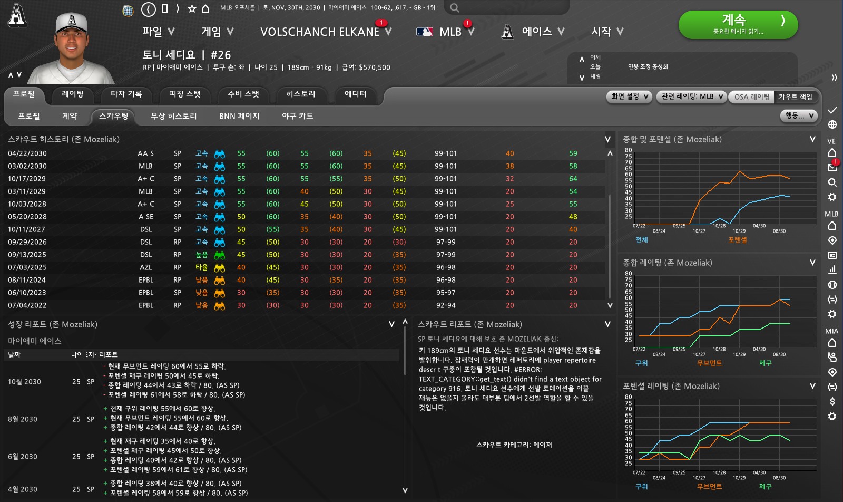The width and height of the screenshot is (843, 502).
Task: Click the home icon in top bar
Action: pos(206,8)
